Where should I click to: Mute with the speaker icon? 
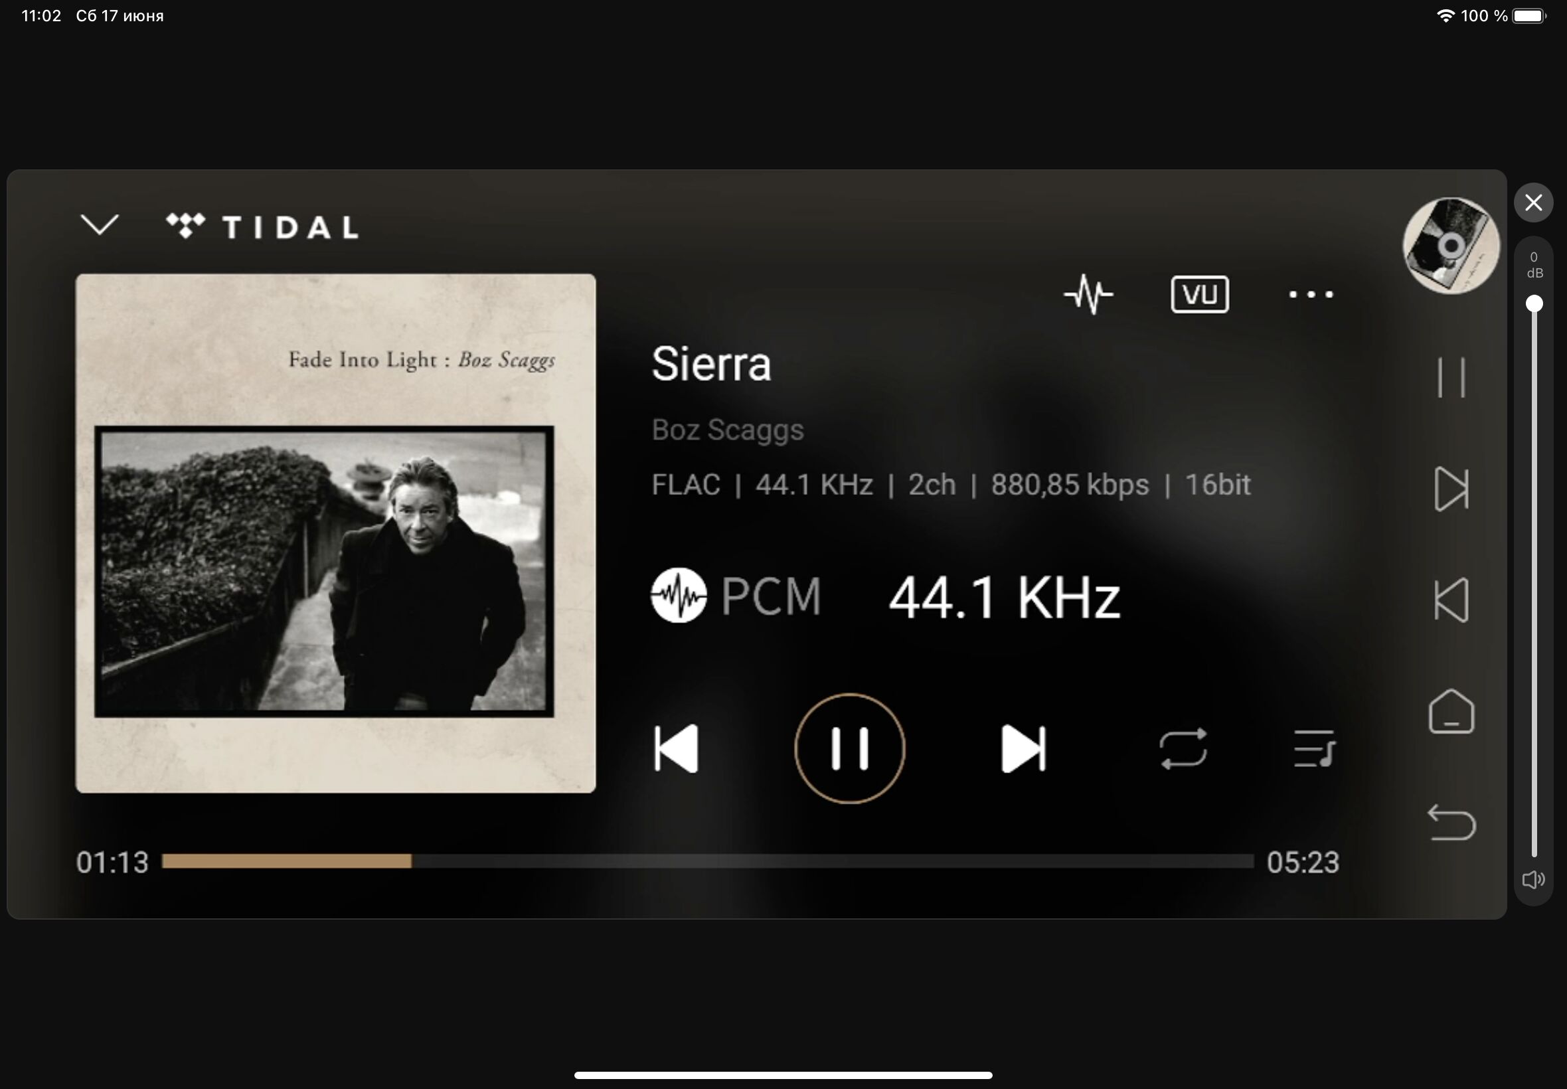[x=1534, y=880]
